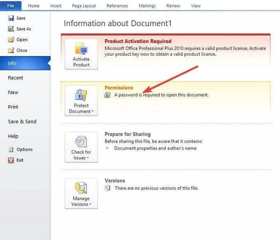This screenshot has width=280, height=240.
Task: Click the red Exit icon
Action: [11, 160]
